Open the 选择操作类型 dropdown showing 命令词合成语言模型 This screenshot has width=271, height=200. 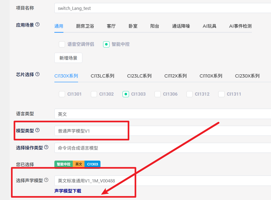point(163,148)
